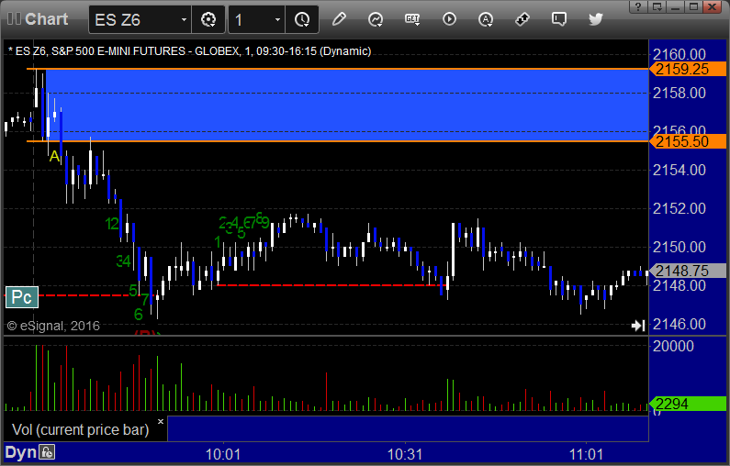
Task: Click the 2154.00 price axis label
Action: (x=679, y=171)
